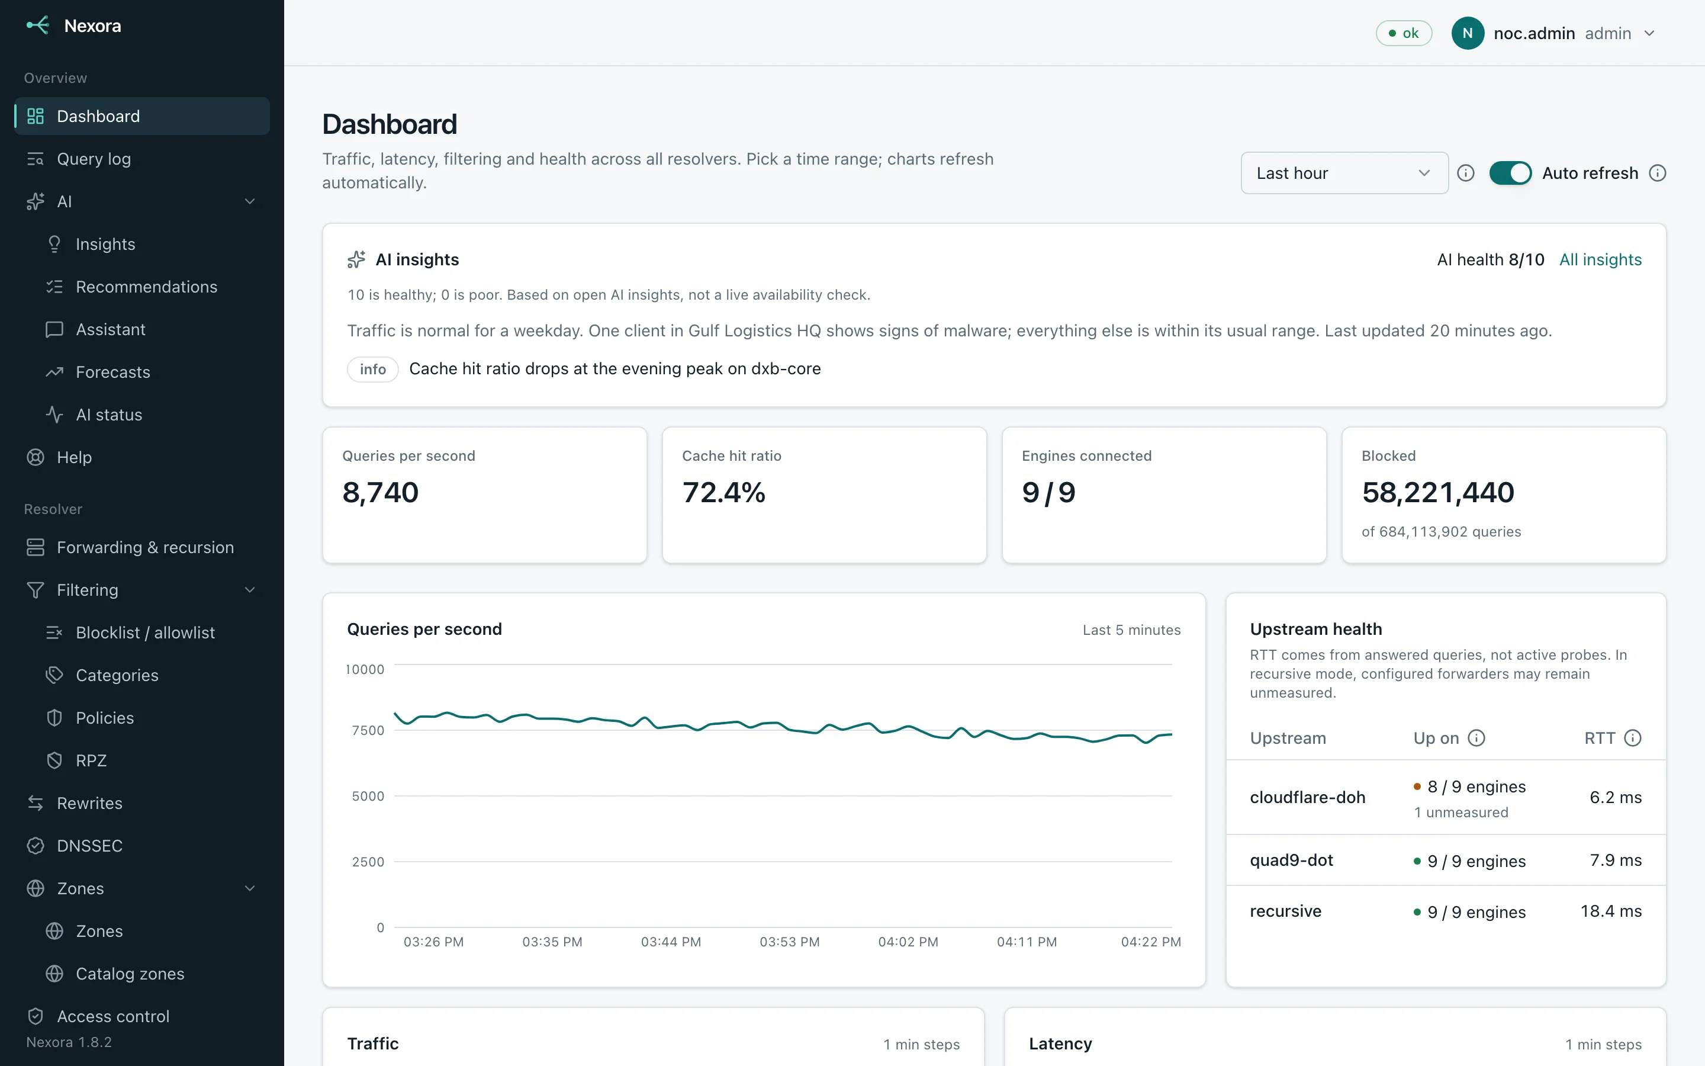Click the 1 unmeasured label
Viewport: 1705px width, 1066px height.
tap(1461, 813)
